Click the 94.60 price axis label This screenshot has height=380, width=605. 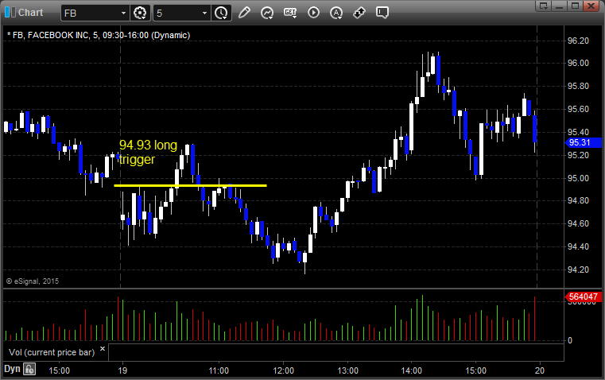pyautogui.click(x=578, y=223)
